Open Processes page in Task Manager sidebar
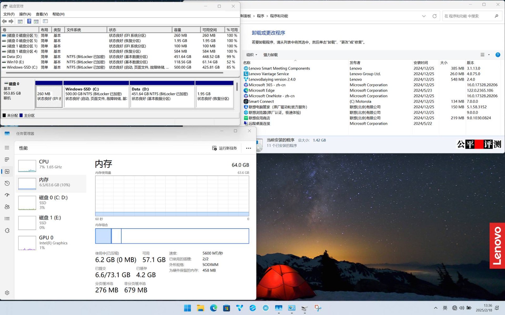505x315 pixels. pyautogui.click(x=7, y=159)
